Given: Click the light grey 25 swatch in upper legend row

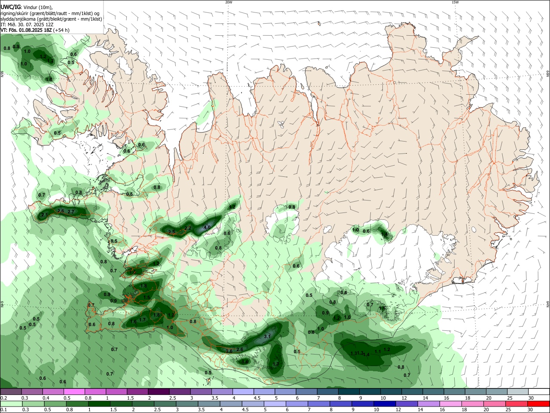Looking at the screenshot, I should (517, 391).
